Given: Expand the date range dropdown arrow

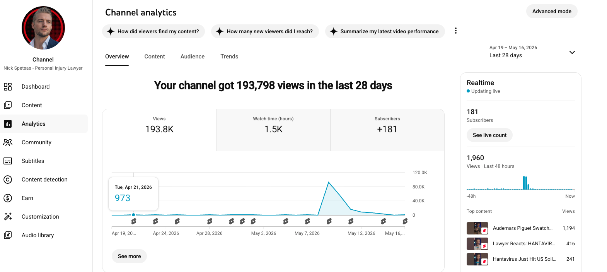Looking at the screenshot, I should click(572, 52).
